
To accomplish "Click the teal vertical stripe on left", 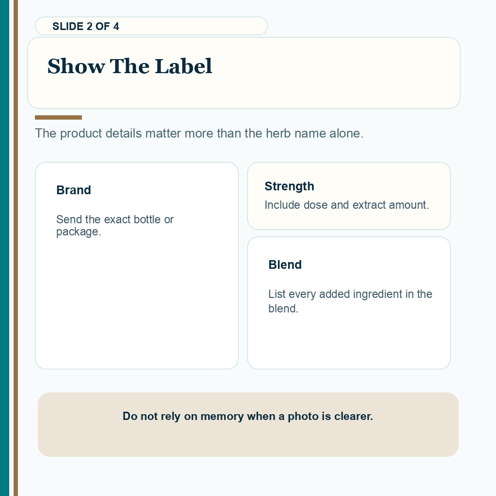I will (x=4, y=248).
